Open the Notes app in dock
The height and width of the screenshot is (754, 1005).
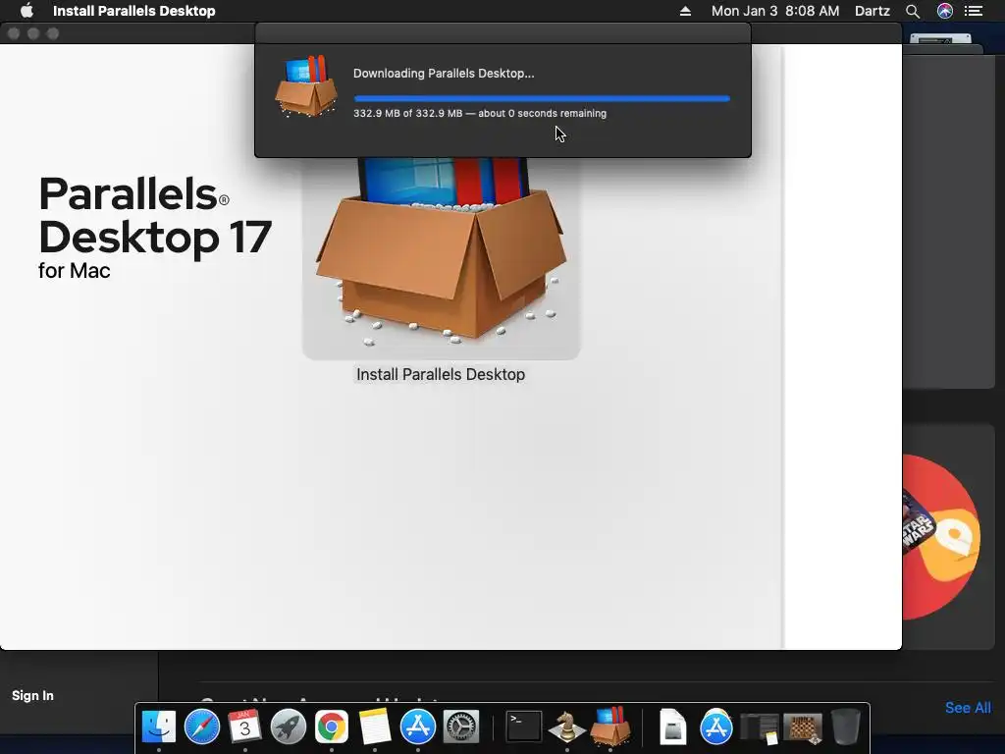pos(374,727)
